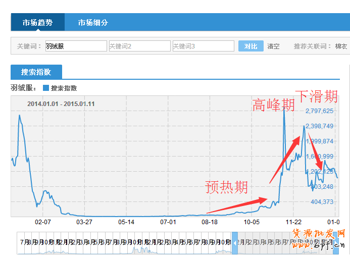Focus the 关键词2 input field
The width and height of the screenshot is (350, 256).
tap(139, 46)
